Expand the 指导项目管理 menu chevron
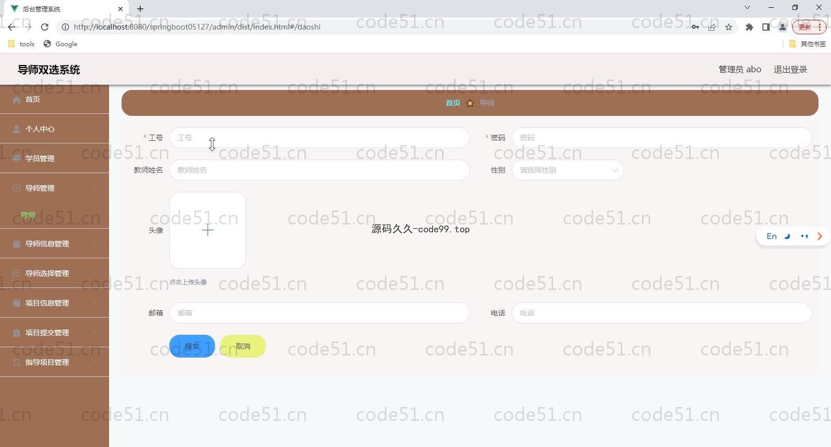The height and width of the screenshot is (447, 831). pos(96,362)
